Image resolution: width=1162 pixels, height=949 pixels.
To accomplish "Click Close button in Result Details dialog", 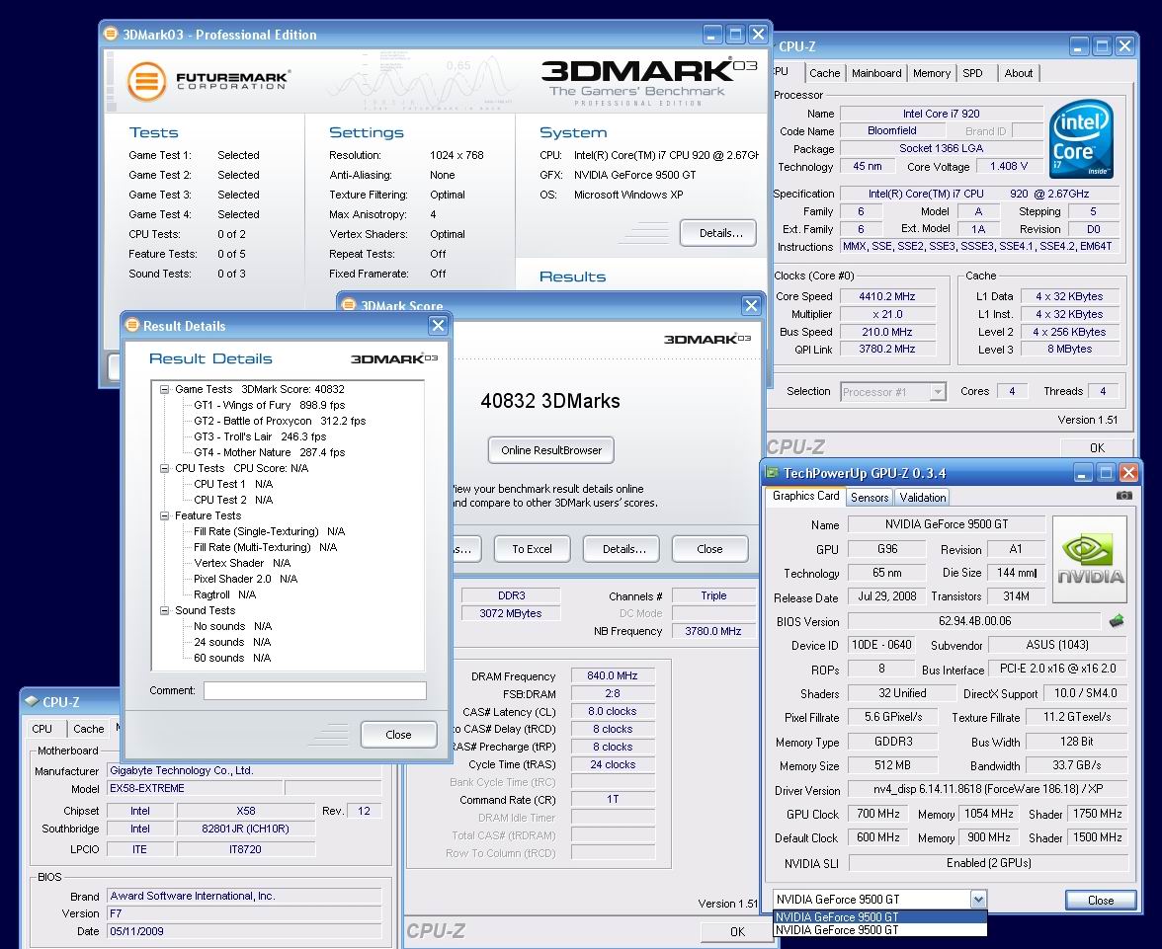I will 398,734.
